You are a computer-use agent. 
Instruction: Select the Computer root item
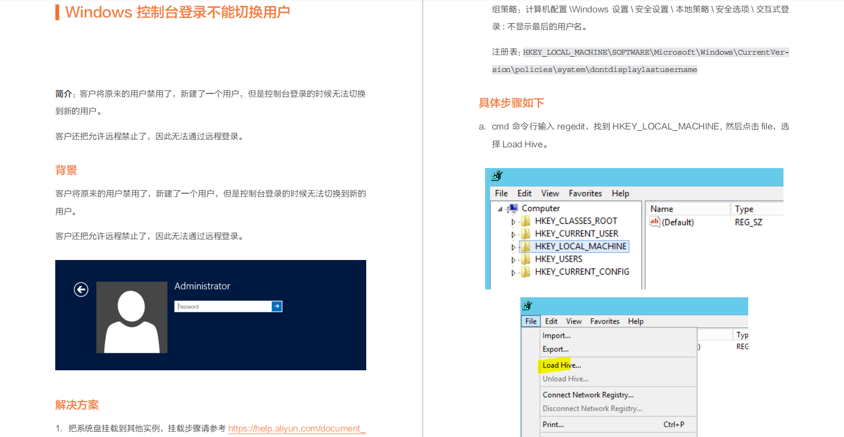[540, 209]
